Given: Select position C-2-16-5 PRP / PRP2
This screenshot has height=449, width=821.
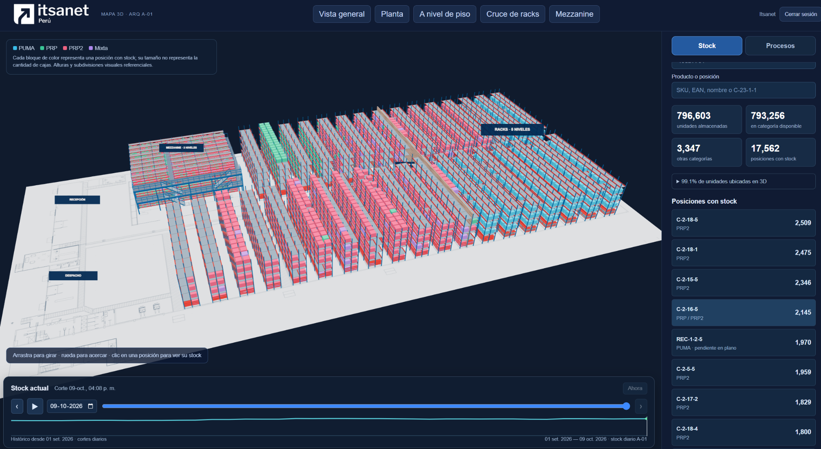Looking at the screenshot, I should point(743,312).
